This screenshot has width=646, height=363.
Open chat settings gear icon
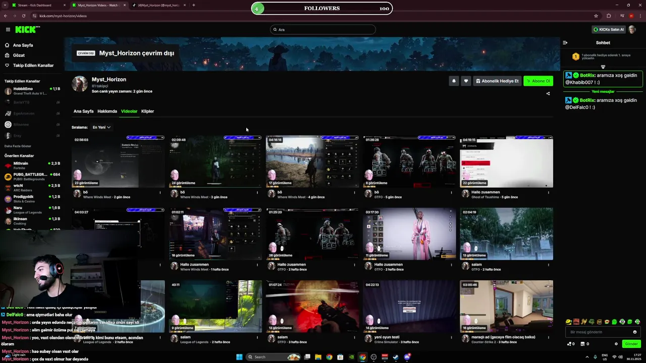point(616,344)
